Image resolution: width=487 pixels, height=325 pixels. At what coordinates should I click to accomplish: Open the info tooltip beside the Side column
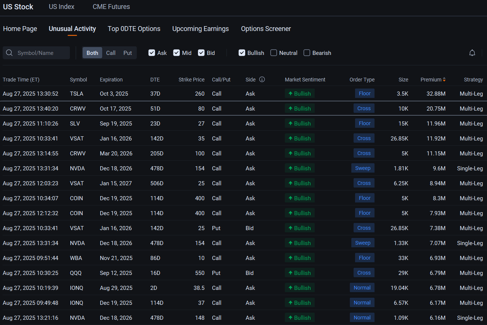[262, 79]
